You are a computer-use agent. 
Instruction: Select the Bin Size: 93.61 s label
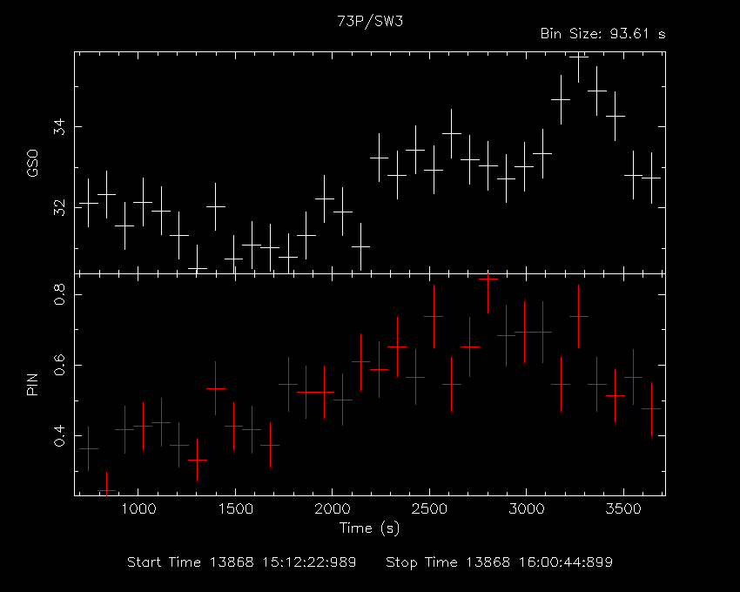coord(602,34)
